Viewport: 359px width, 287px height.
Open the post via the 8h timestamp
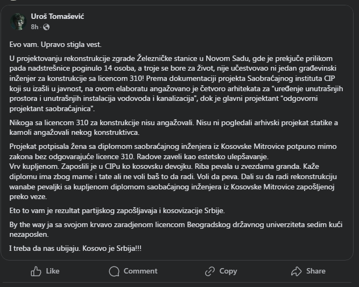pos(35,26)
